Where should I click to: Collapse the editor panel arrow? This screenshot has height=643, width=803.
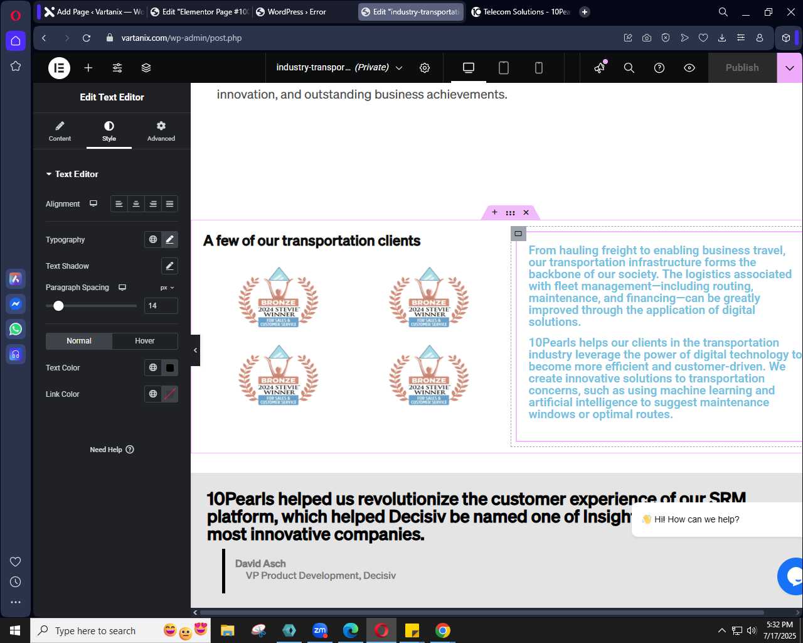pyautogui.click(x=195, y=350)
